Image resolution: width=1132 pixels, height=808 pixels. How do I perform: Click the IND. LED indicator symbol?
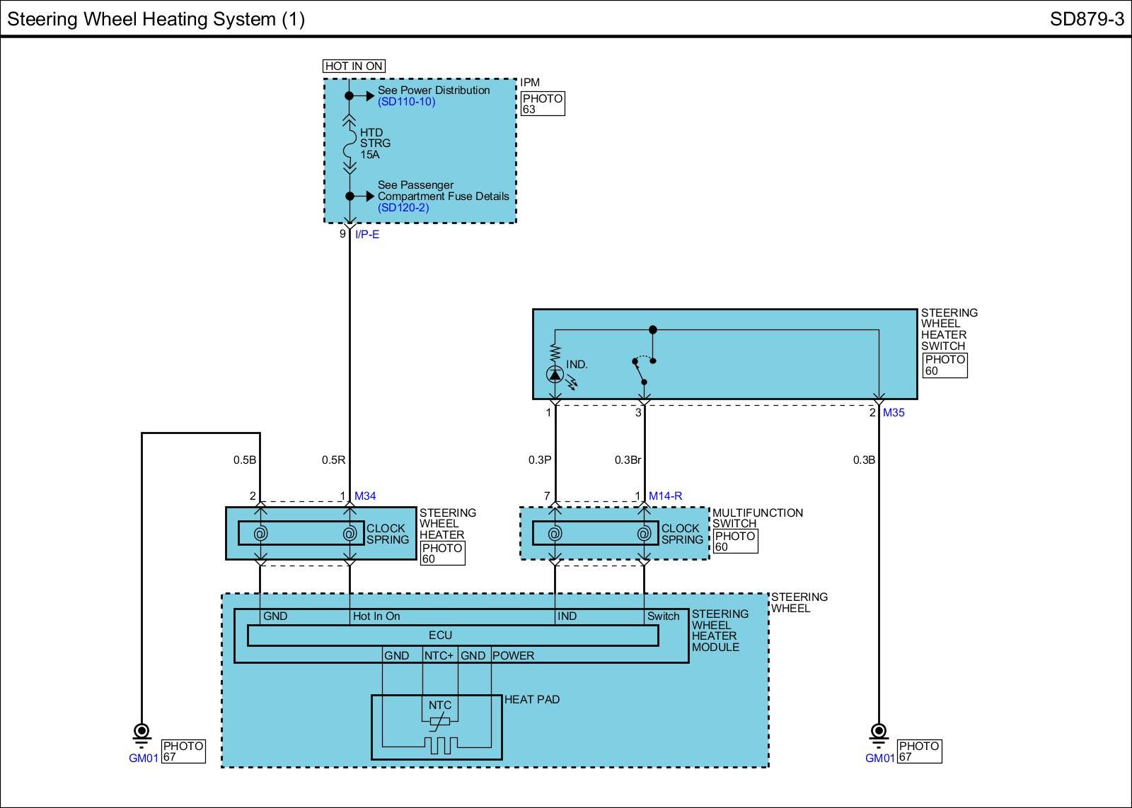coord(555,374)
